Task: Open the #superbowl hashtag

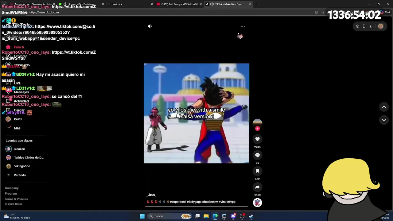Action: (178, 202)
